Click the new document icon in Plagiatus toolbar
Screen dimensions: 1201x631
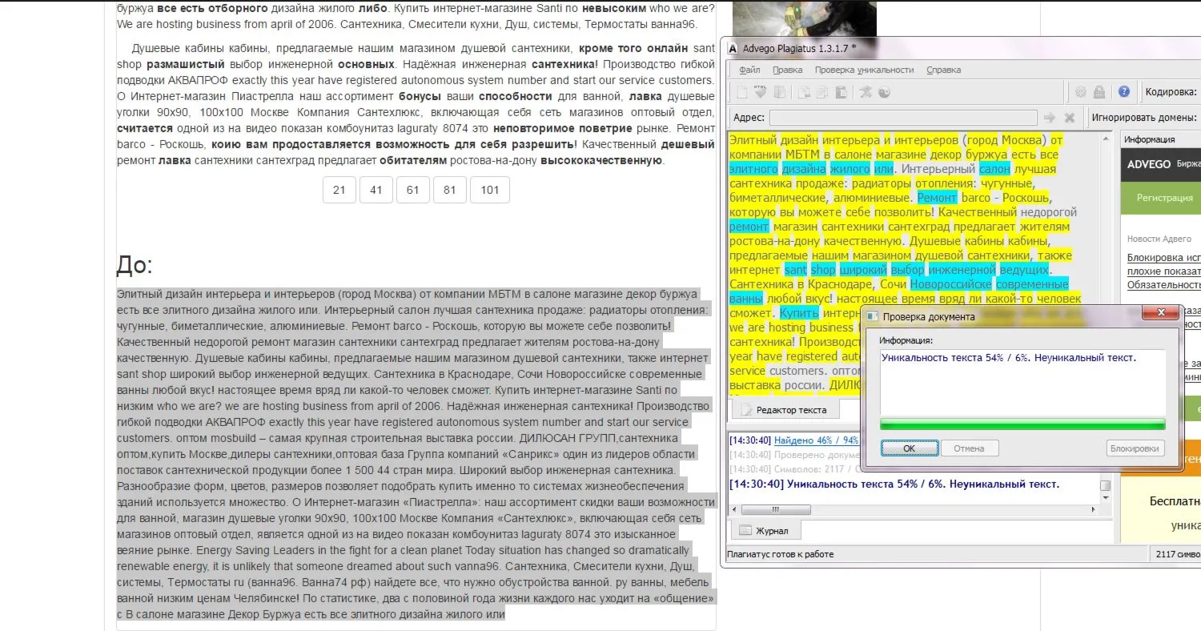click(x=742, y=92)
